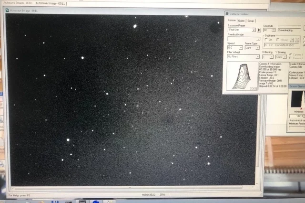Open the Exposure Preset dropdown
Image resolution: width=305 pixels, height=203 pixels.
(254, 30)
